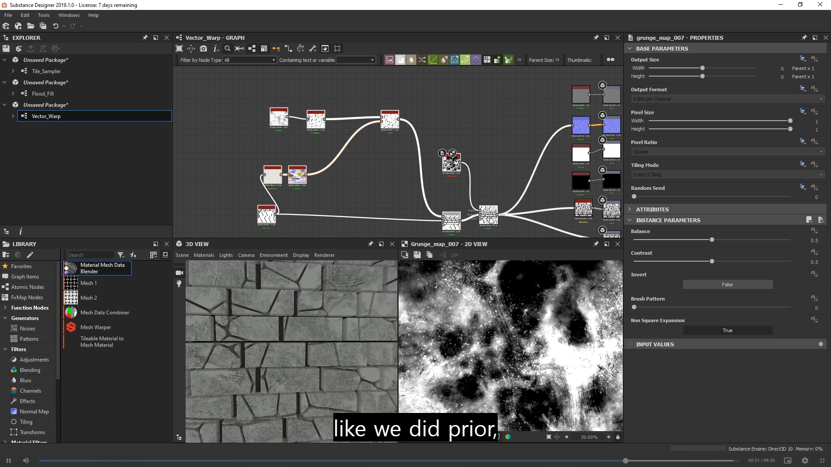This screenshot has width=831, height=467.
Task: Collapse the BASE PARAMETERS section
Action: (x=630, y=48)
